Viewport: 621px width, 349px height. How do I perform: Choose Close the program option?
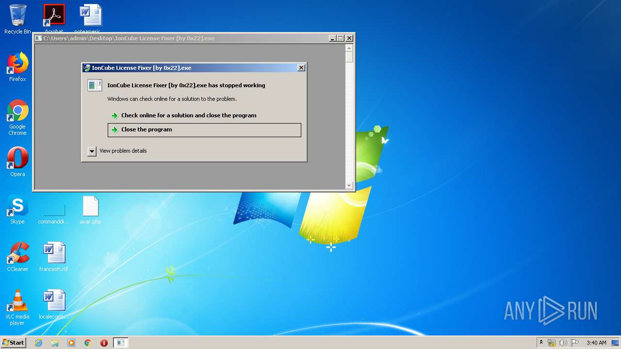tap(204, 130)
